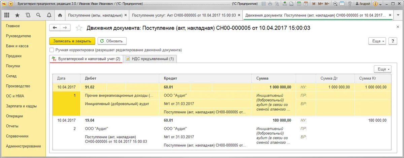
Task: Open the Главное section
Action: [x=13, y=26]
